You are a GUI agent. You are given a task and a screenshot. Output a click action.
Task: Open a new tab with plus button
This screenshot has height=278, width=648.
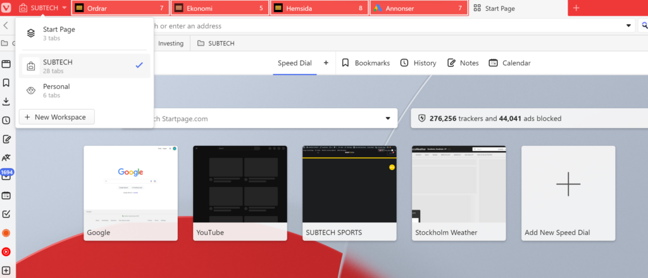(x=576, y=8)
